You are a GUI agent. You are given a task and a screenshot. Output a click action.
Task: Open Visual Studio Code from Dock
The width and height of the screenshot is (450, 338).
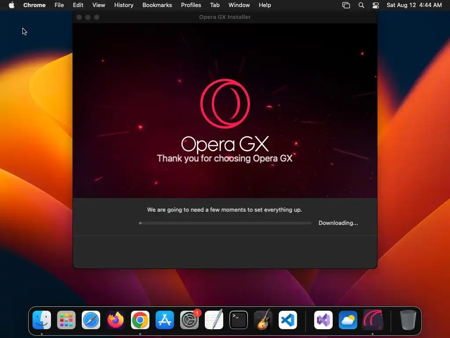click(x=288, y=320)
